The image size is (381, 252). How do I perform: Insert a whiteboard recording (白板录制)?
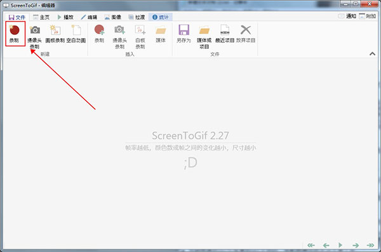point(140,36)
